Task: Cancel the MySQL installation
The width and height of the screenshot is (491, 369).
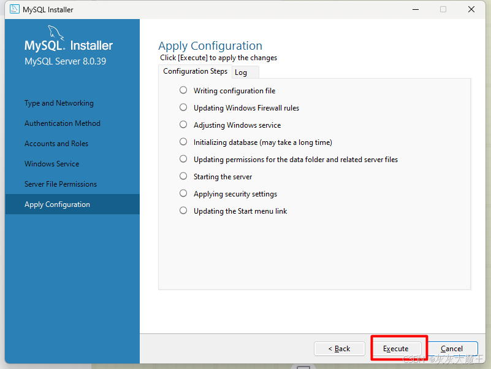Action: click(452, 349)
